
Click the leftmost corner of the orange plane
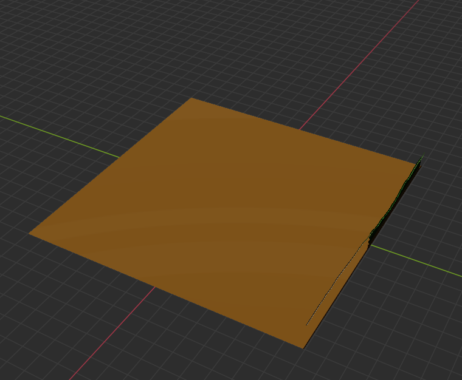30,234
